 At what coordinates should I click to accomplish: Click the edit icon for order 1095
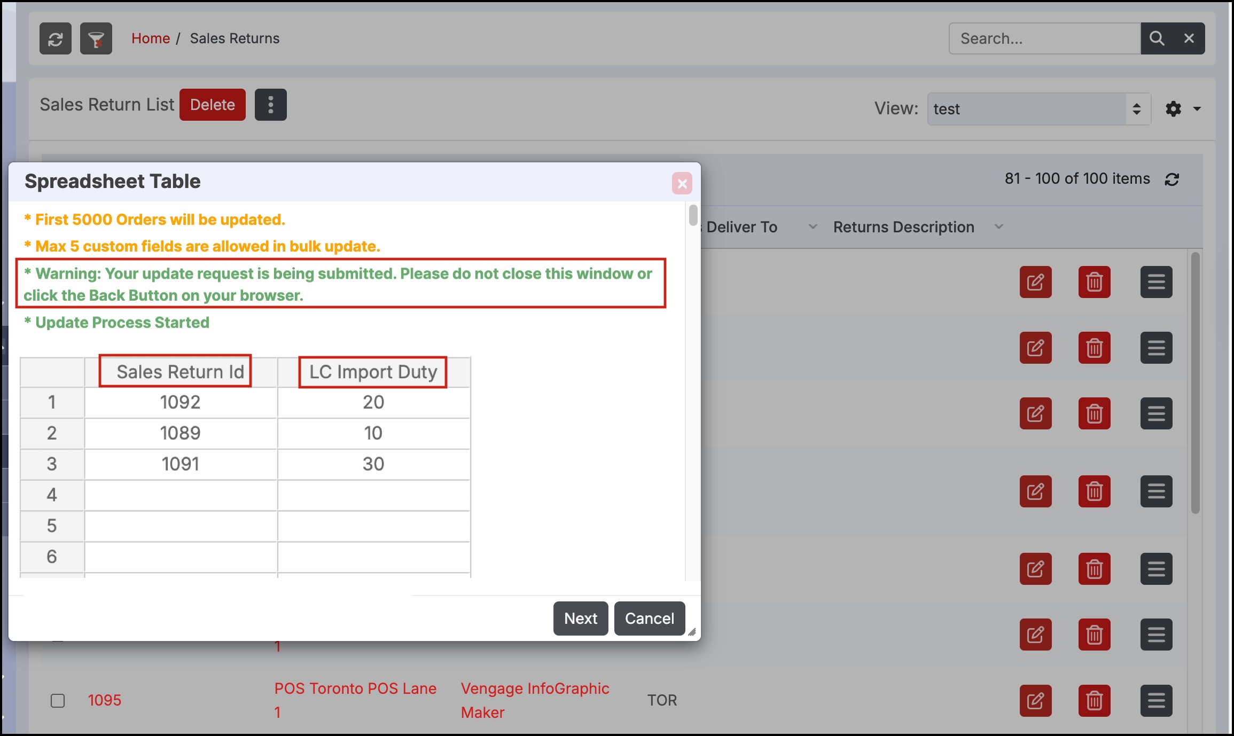click(x=1035, y=700)
